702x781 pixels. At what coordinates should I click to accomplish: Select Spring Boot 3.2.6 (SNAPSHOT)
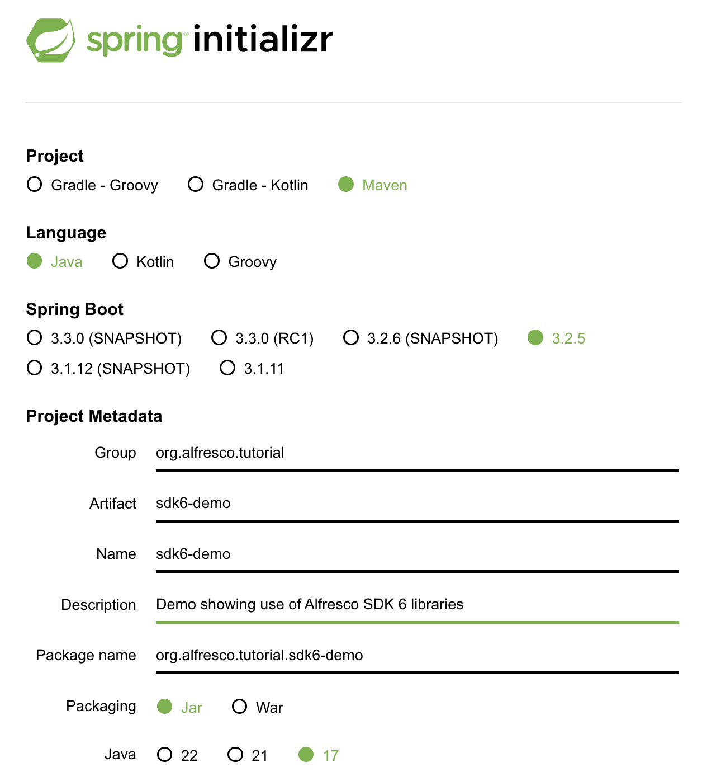click(x=351, y=337)
